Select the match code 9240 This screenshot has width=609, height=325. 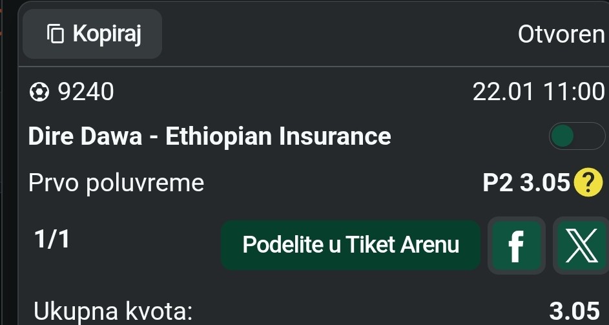click(86, 93)
